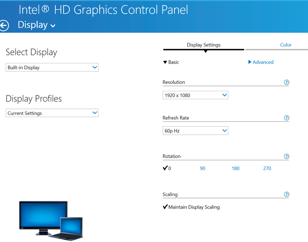This screenshot has width=308, height=242.
Task: Open the Resolution 1920 x 1080 dropdown
Action: tap(195, 95)
